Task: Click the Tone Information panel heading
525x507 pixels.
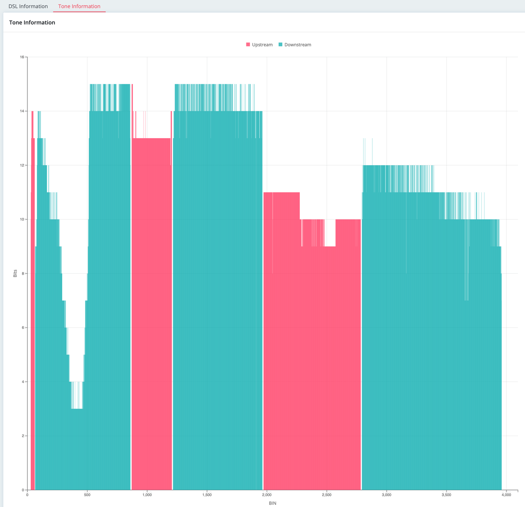Action: click(32, 22)
